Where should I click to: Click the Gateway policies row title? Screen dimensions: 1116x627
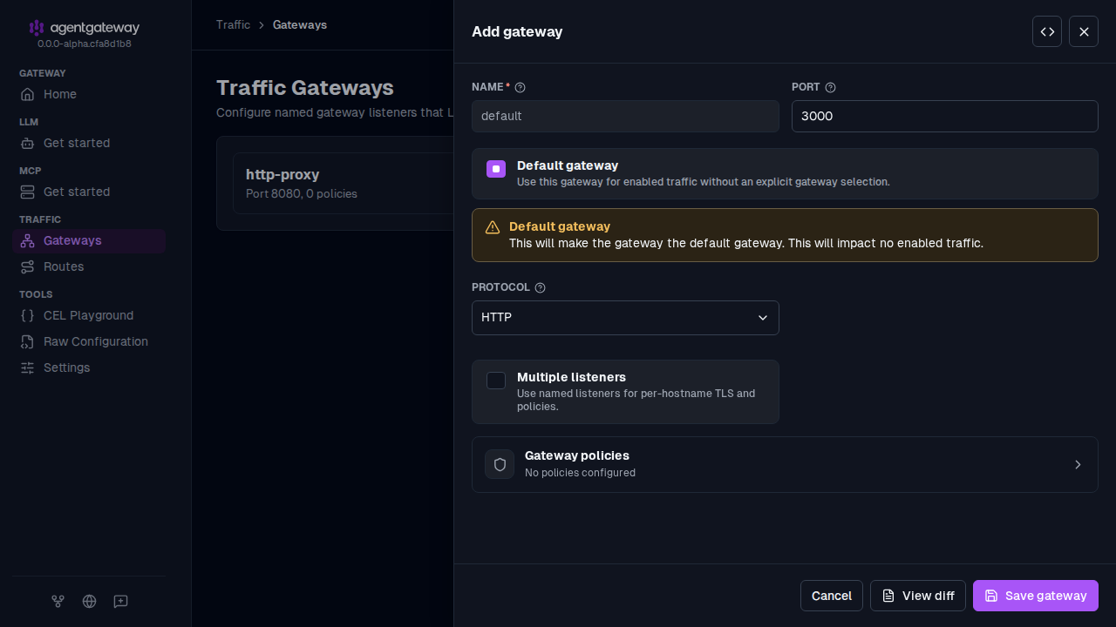577,455
